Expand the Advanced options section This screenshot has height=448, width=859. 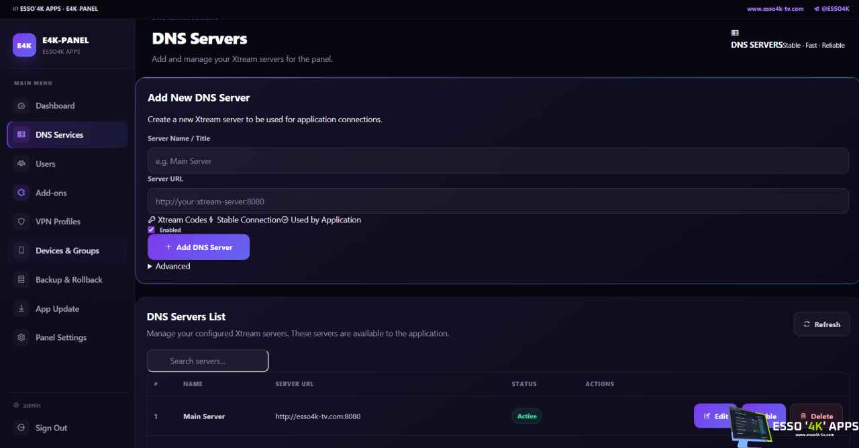169,267
